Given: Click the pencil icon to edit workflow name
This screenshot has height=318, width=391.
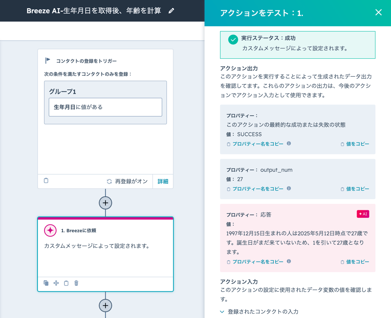Looking at the screenshot, I should point(171,12).
